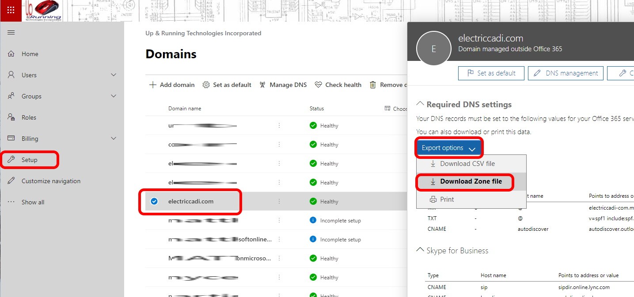
Task: Open more actions dots for electriccadi.com row
Action: coord(279,201)
